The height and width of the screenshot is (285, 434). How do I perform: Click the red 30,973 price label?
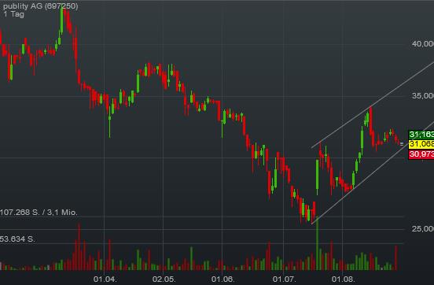[421, 154]
